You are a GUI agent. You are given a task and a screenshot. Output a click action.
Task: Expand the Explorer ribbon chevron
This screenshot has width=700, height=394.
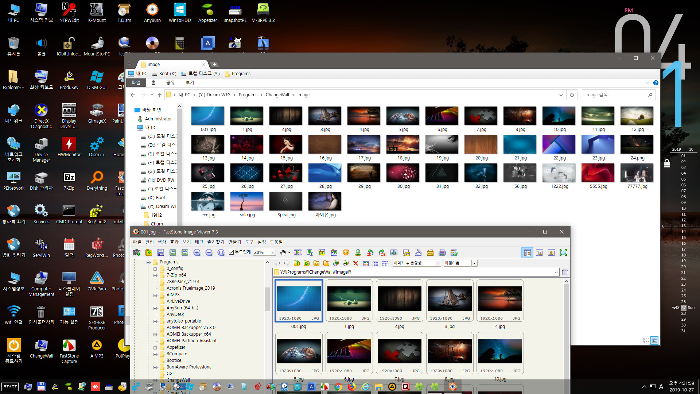click(x=648, y=83)
